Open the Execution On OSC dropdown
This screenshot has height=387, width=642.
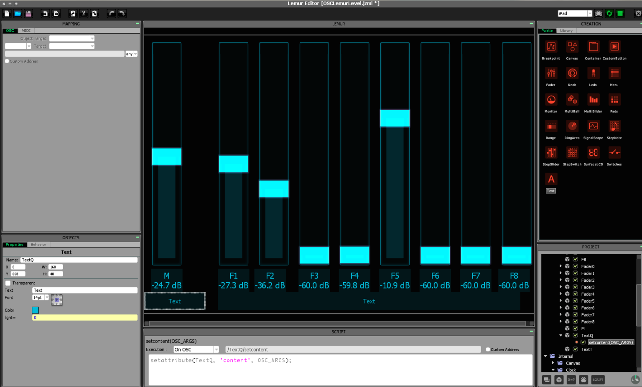click(x=216, y=349)
